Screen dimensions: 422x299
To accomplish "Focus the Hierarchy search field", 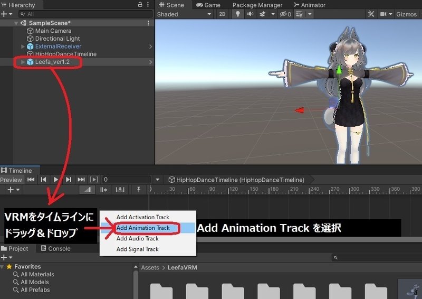I will pos(85,14).
